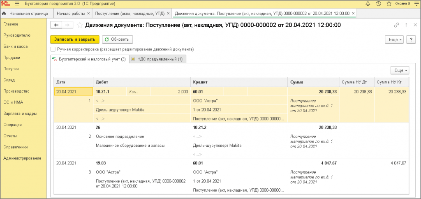Open the notifications bell
The height and width of the screenshot is (199, 421).
368,4
